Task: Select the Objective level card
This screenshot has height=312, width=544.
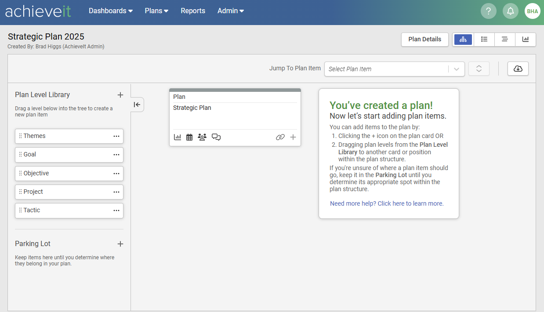Action: click(x=69, y=174)
